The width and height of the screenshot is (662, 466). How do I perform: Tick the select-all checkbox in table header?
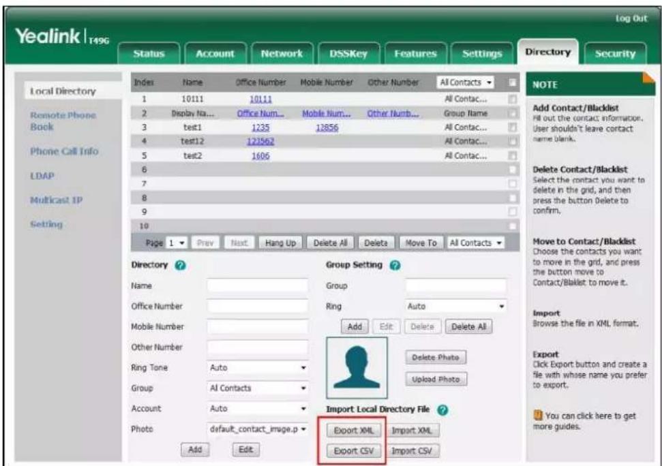[512, 82]
